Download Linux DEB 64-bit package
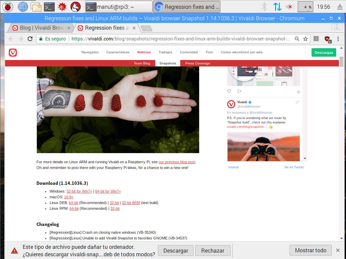Screen dimensions: 346x259 coord(73,203)
